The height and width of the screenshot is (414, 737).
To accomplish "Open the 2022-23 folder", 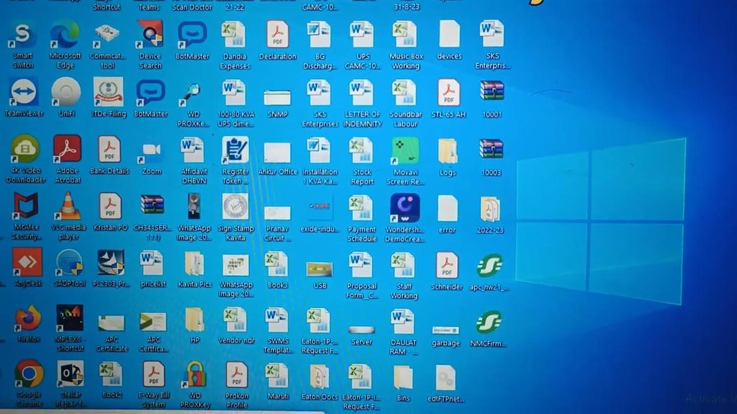I will tap(491, 209).
